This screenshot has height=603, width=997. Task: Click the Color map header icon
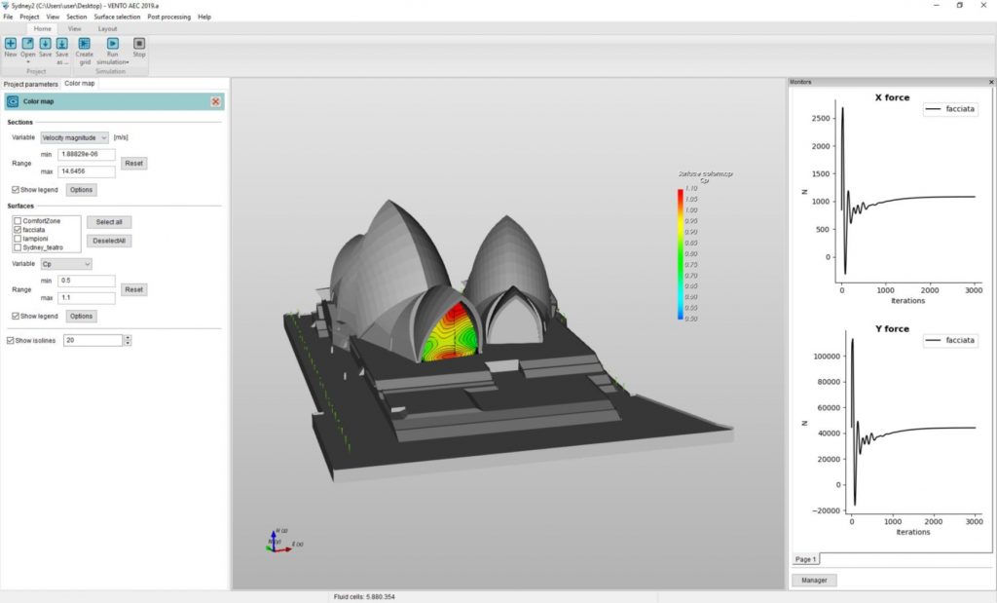coord(13,101)
